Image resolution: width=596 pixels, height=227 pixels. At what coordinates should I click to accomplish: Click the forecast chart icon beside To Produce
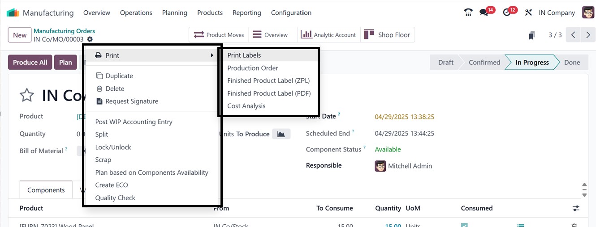281,134
